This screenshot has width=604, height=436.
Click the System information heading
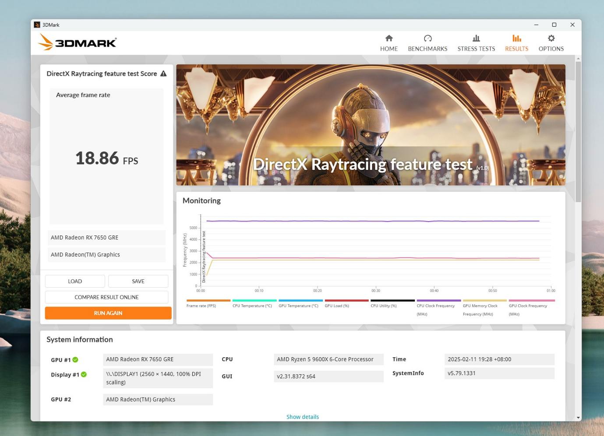pyautogui.click(x=80, y=340)
